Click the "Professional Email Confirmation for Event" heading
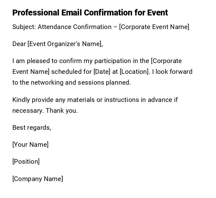216x198 pixels. point(90,13)
